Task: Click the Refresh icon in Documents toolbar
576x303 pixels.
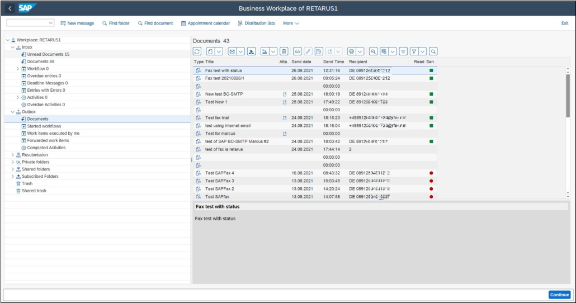Action: pos(198,51)
